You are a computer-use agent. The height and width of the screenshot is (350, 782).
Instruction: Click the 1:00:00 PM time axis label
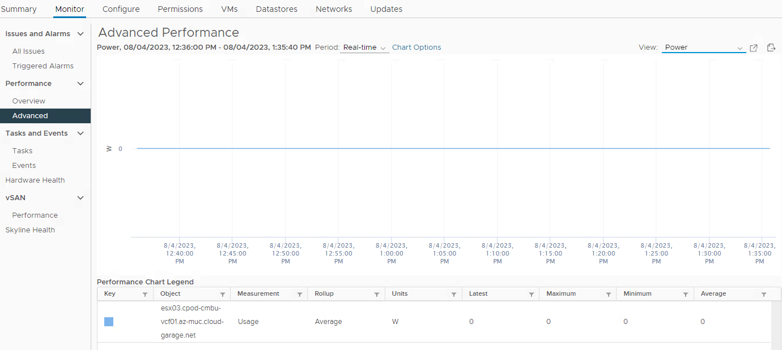tap(391, 253)
